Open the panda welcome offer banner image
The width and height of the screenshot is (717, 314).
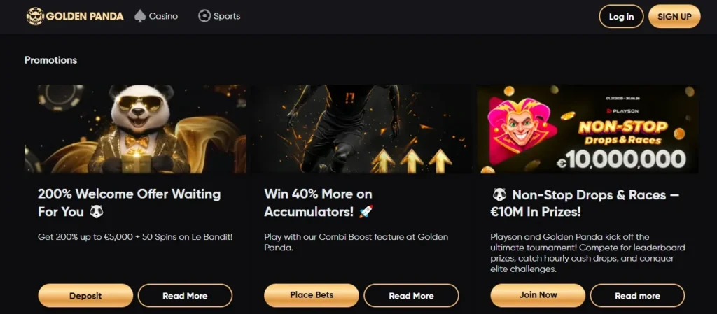(x=135, y=129)
